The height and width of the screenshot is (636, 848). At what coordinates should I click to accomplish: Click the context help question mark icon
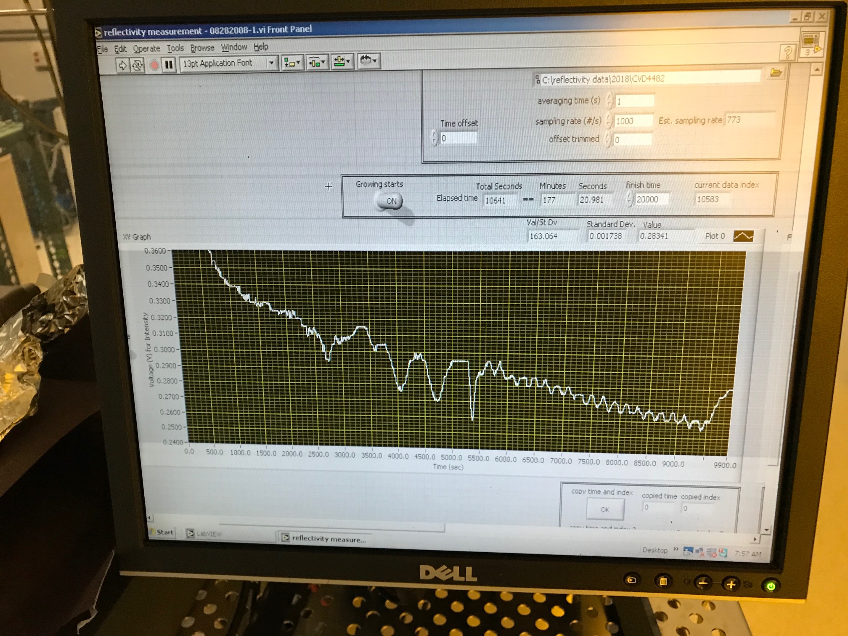click(x=787, y=53)
